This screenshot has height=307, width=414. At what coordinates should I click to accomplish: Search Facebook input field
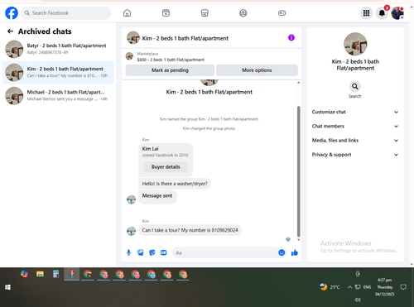coord(66,13)
